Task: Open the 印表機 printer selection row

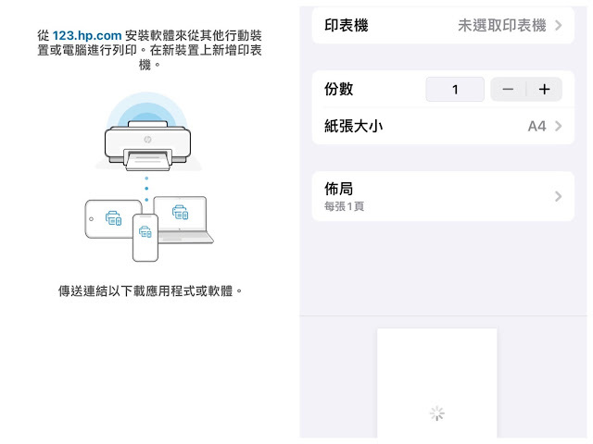Action: [x=343, y=25]
